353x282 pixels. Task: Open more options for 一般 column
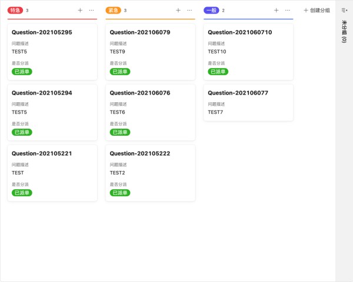coord(288,10)
